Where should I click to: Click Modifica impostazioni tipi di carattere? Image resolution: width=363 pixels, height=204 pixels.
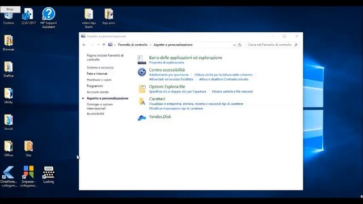coord(176,108)
